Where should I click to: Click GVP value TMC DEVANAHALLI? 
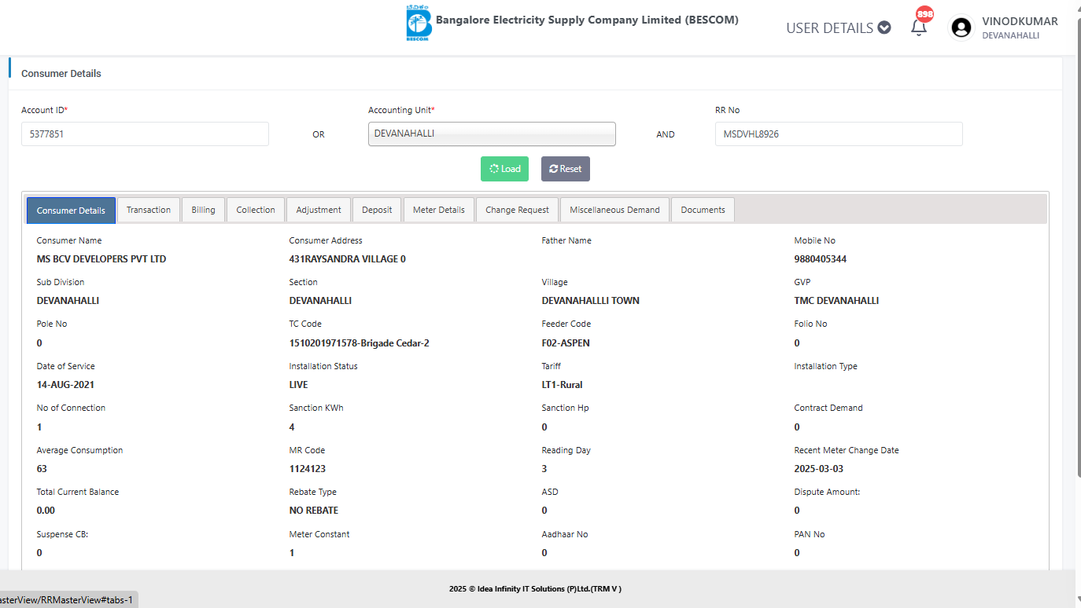point(837,301)
